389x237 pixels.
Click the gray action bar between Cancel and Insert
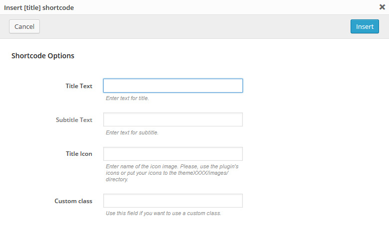pyautogui.click(x=194, y=26)
